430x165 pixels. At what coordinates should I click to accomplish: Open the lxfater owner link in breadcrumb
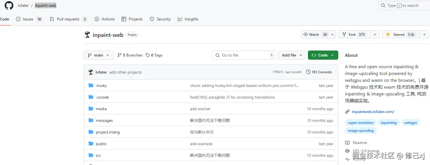23,6
